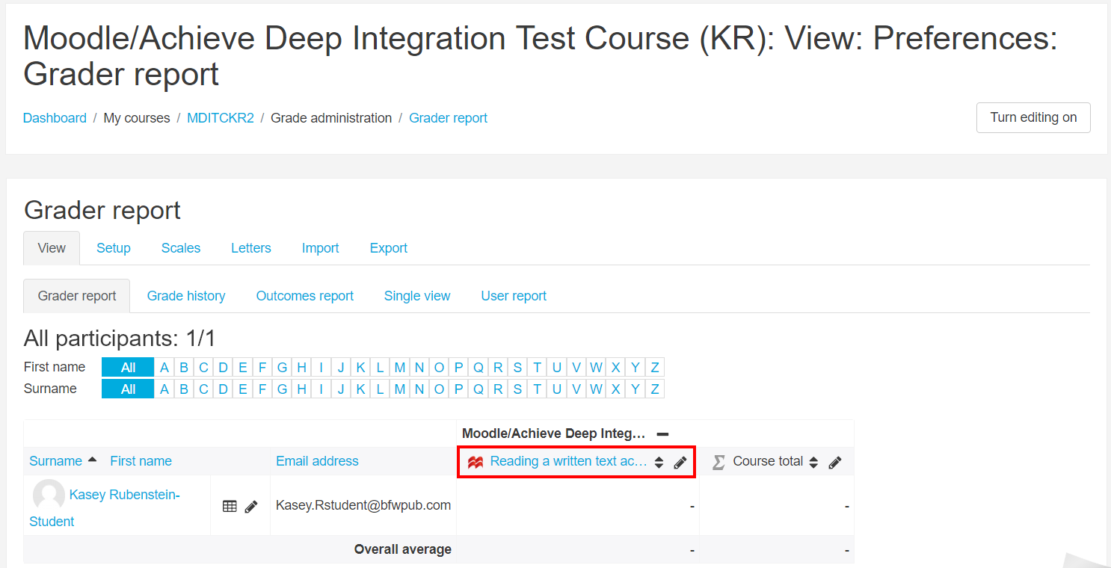Click Kasey Rubenstein-Student's profile avatar
The width and height of the screenshot is (1111, 568).
point(49,495)
